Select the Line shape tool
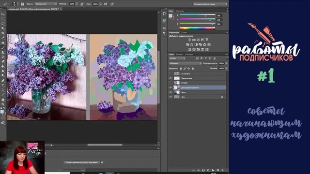 (x=3, y=95)
